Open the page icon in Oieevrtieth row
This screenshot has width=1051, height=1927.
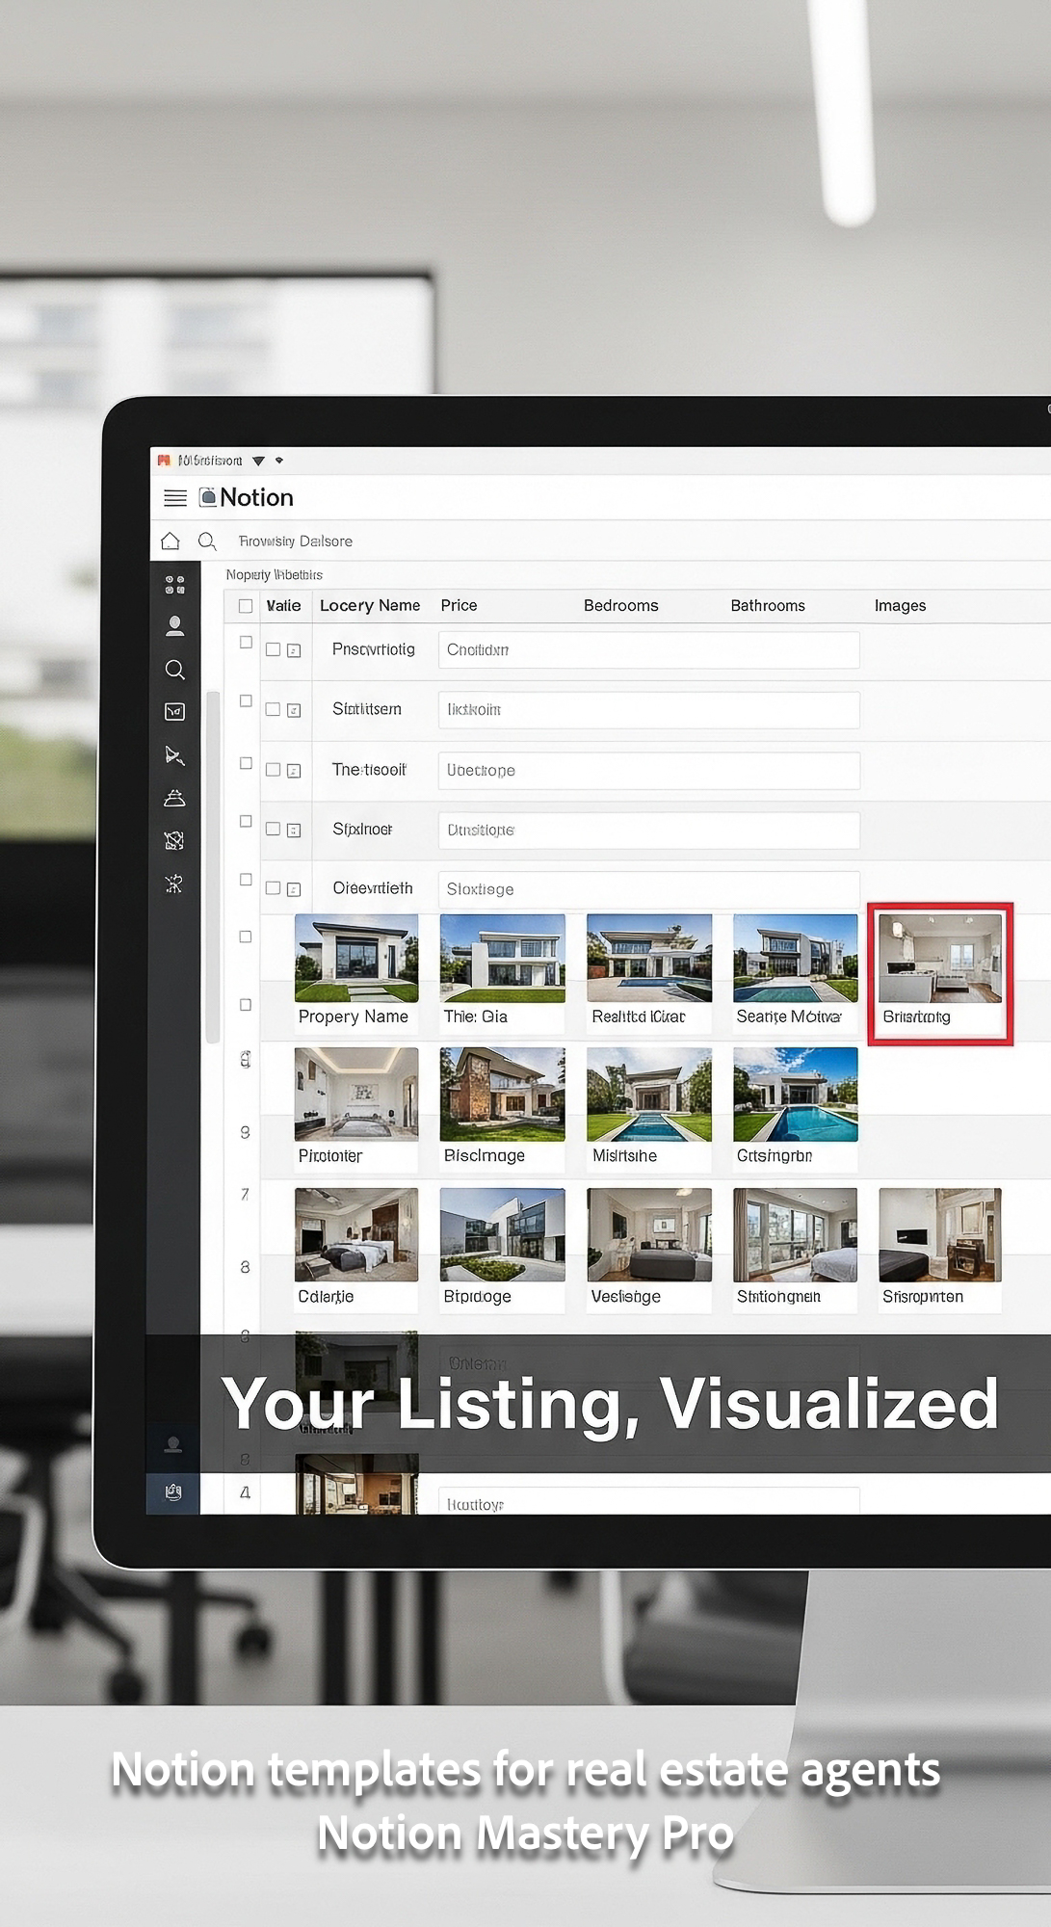tap(294, 889)
